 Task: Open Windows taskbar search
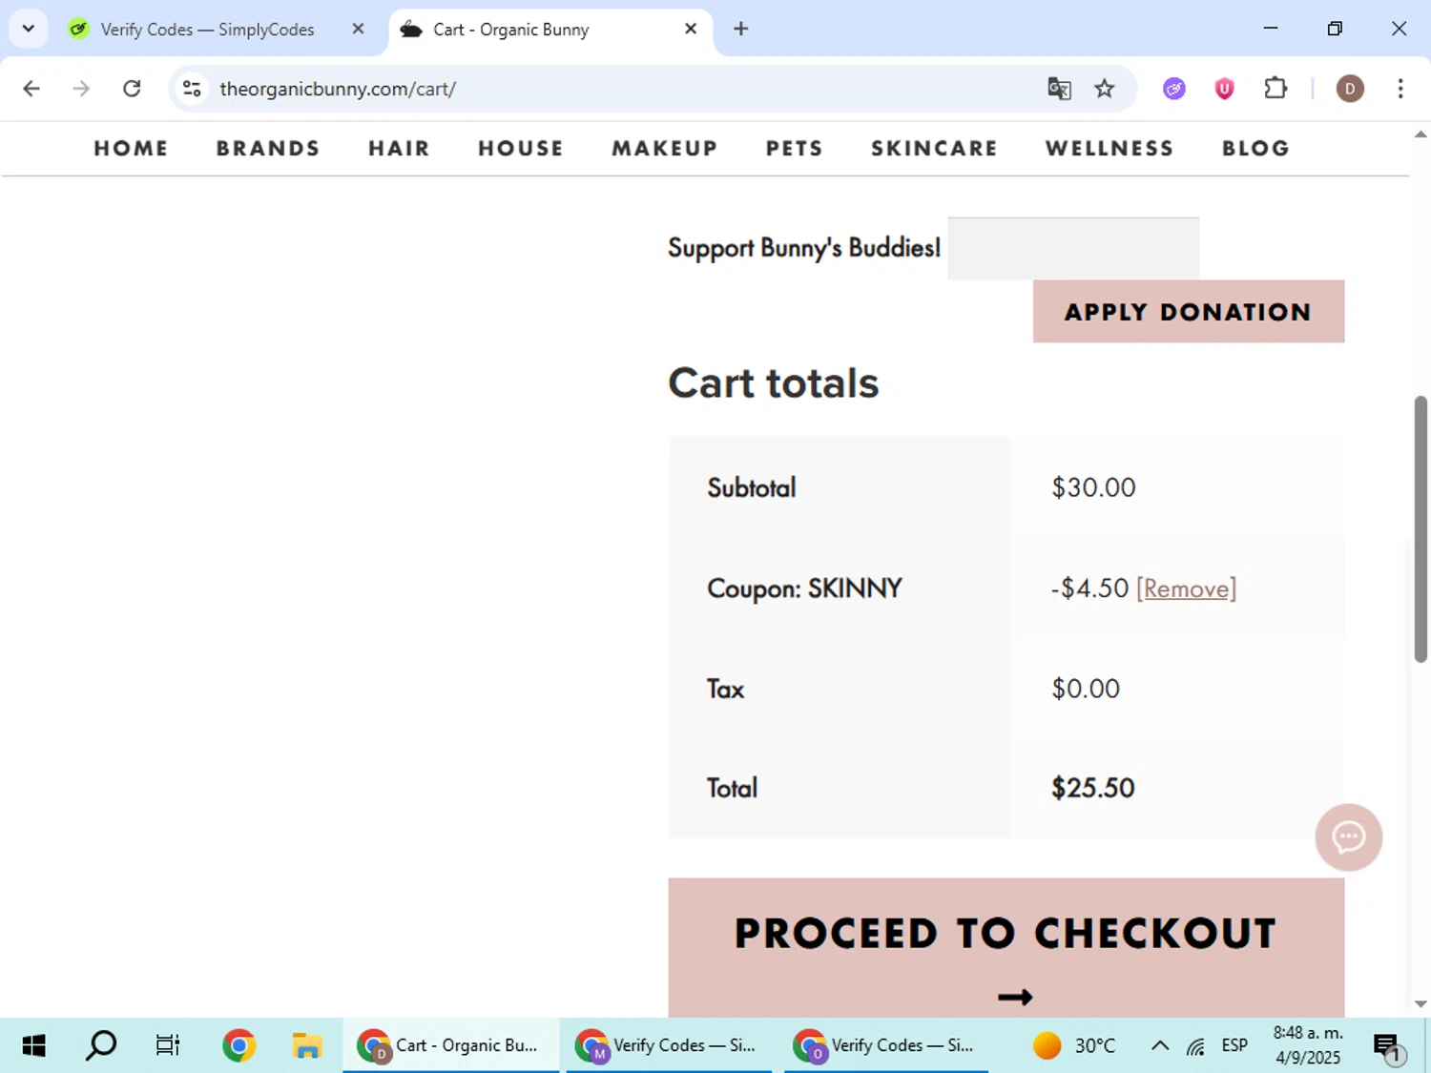click(x=101, y=1045)
